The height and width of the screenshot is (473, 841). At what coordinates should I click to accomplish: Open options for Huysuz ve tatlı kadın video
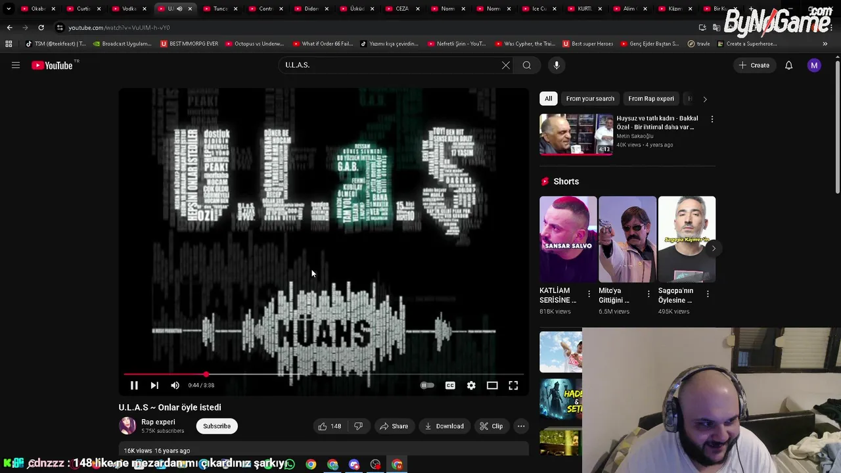(712, 119)
